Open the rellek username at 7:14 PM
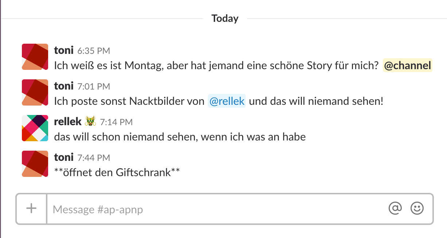The height and width of the screenshot is (238, 447). pyautogui.click(x=68, y=122)
